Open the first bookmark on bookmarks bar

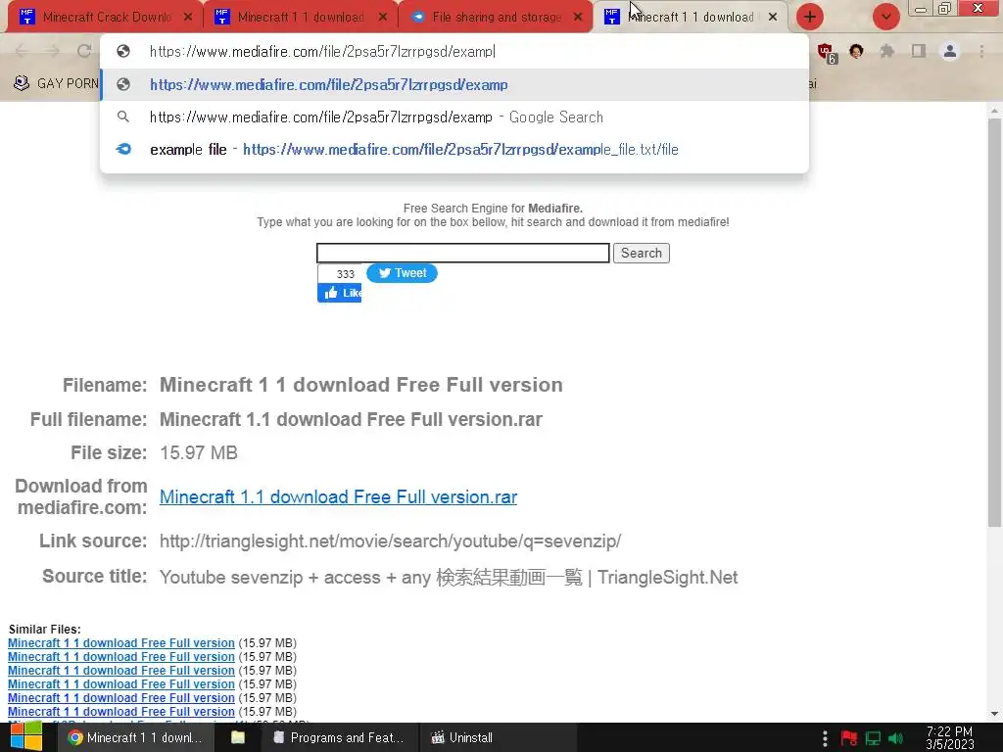point(56,83)
